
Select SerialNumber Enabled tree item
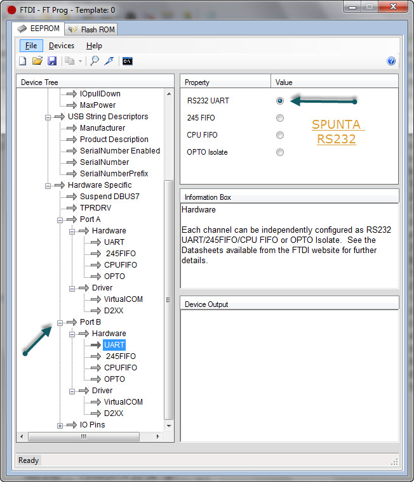(120, 151)
